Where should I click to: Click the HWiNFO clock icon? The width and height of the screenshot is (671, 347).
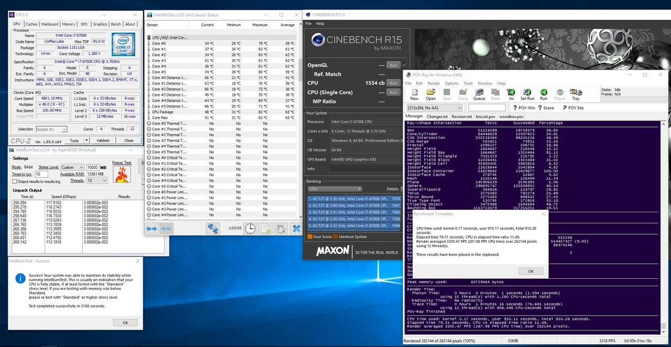point(251,229)
